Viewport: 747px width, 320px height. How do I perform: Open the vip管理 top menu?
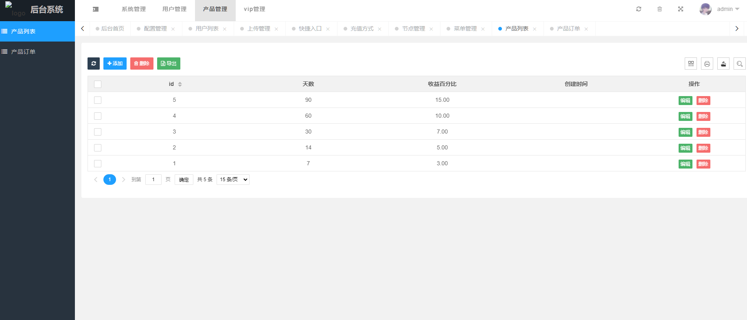point(254,9)
